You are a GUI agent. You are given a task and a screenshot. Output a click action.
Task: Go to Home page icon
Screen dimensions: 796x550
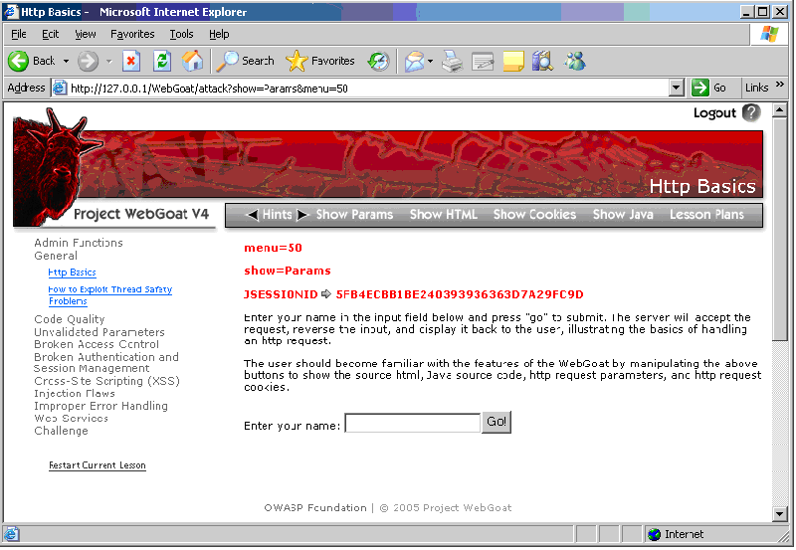[193, 62]
